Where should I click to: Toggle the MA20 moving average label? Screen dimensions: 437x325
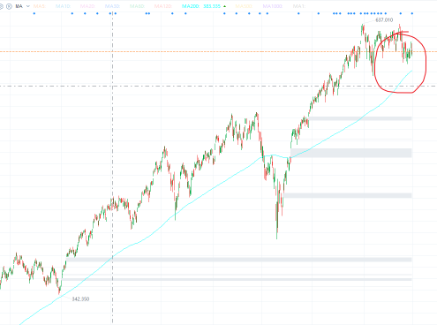(x=87, y=6)
